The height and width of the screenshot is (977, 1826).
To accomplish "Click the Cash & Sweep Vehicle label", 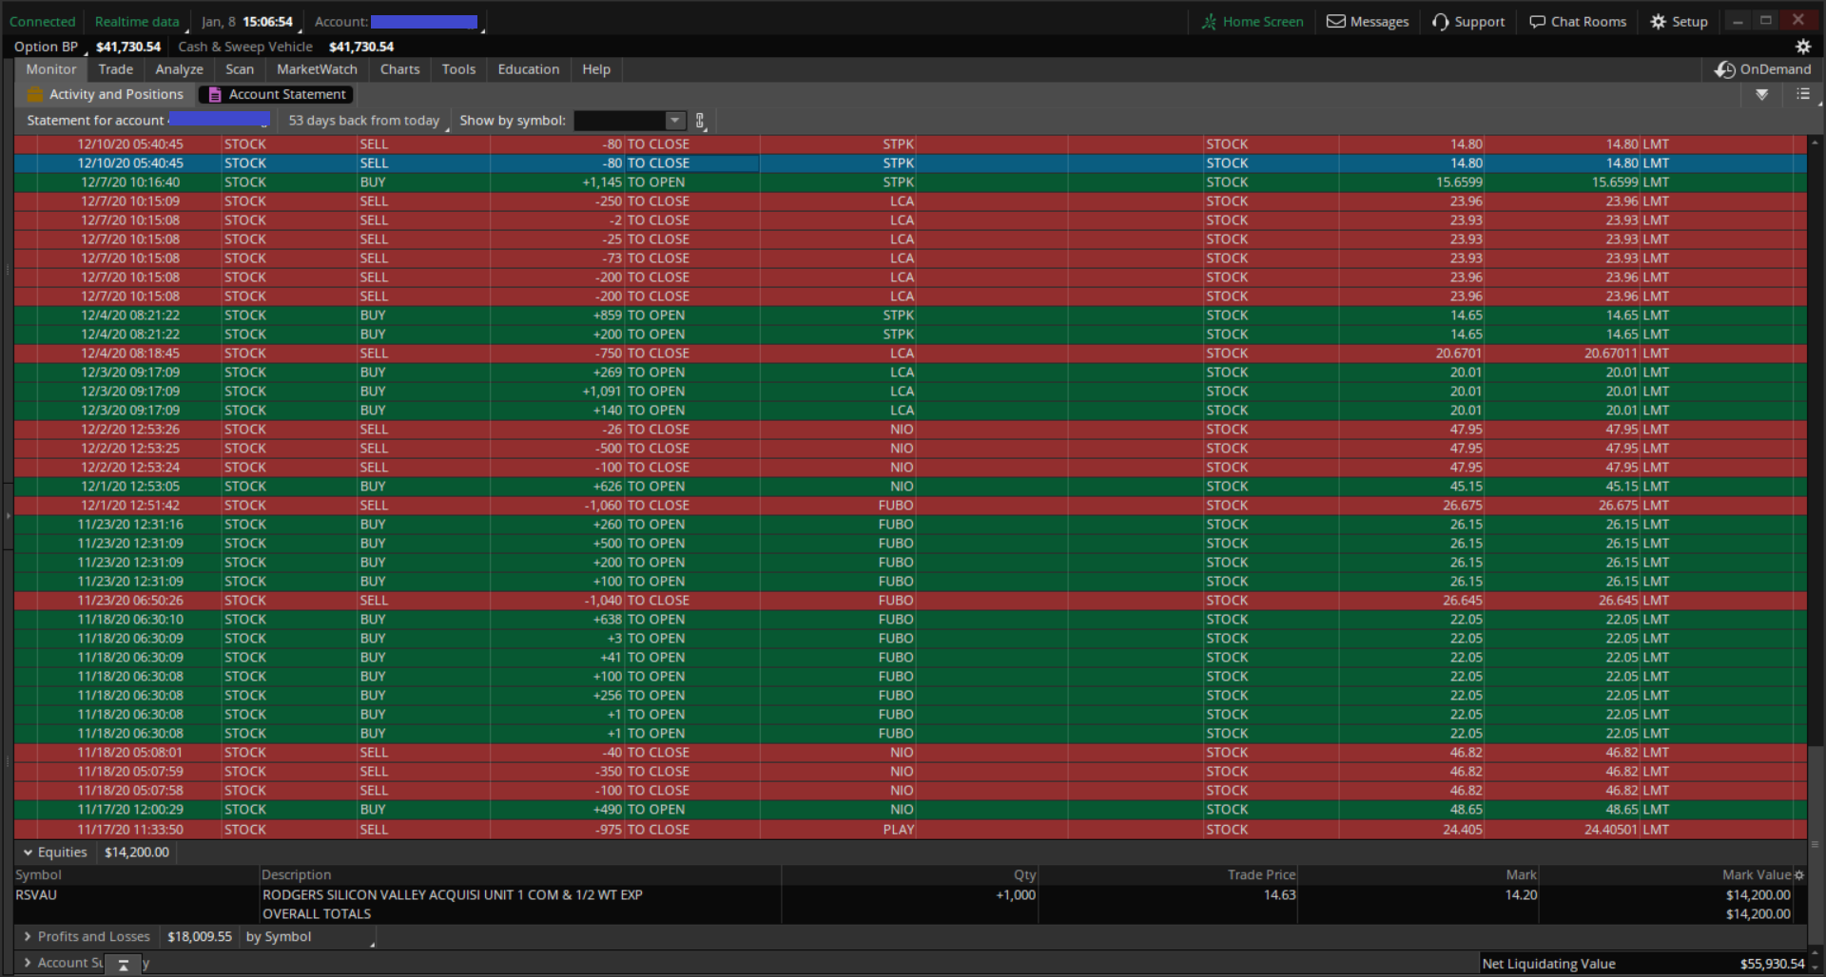I will [x=245, y=47].
